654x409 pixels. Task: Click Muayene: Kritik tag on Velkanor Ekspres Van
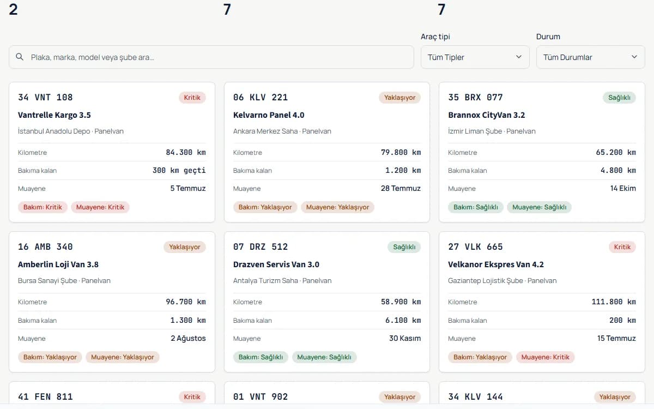tap(545, 357)
